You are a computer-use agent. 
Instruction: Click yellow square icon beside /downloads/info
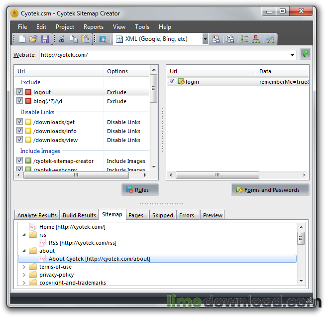tap(28, 131)
